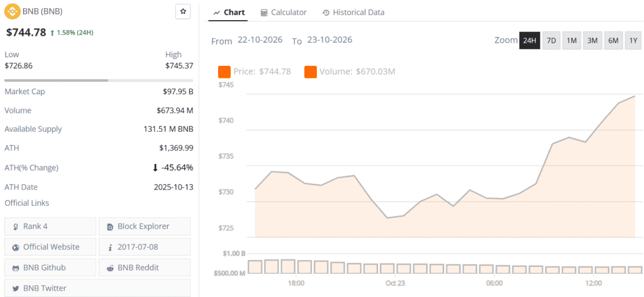The width and height of the screenshot is (644, 297).
Task: Click the Oct 23 time axis label
Action: coord(395,283)
